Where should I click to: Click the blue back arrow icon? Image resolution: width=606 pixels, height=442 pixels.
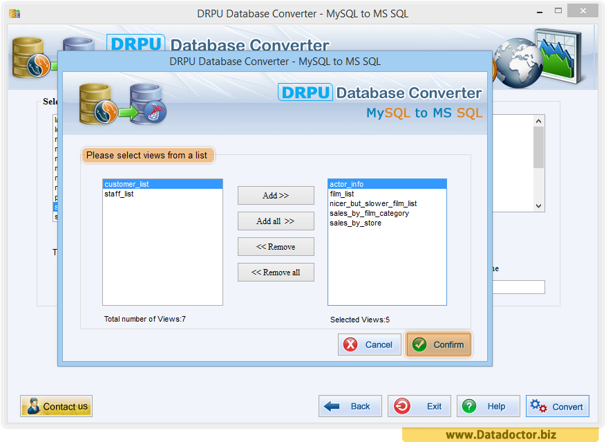332,406
